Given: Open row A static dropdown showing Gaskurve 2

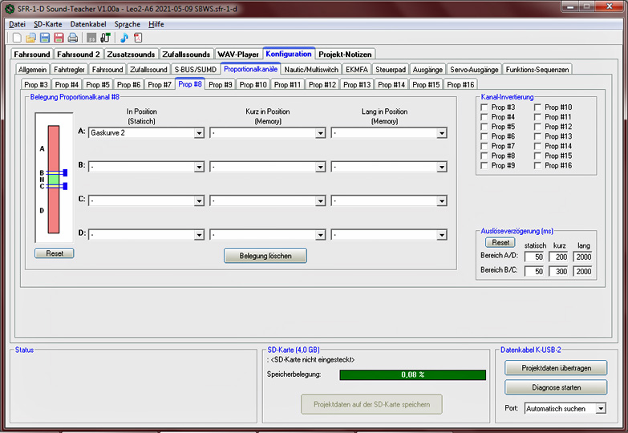Looking at the screenshot, I should (147, 133).
